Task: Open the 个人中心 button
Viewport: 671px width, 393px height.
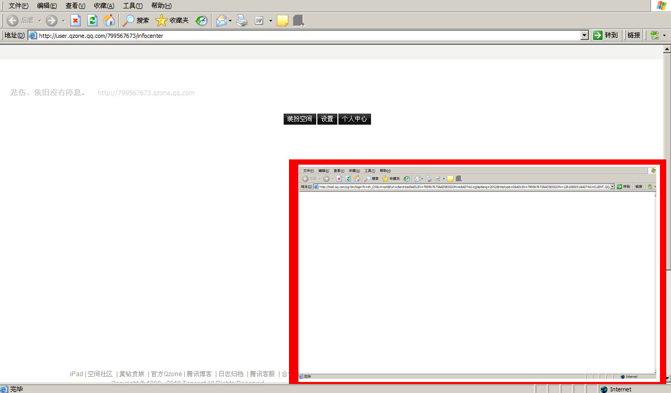Action: [355, 119]
